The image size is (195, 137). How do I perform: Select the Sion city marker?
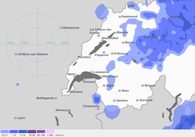click(x=120, y=91)
